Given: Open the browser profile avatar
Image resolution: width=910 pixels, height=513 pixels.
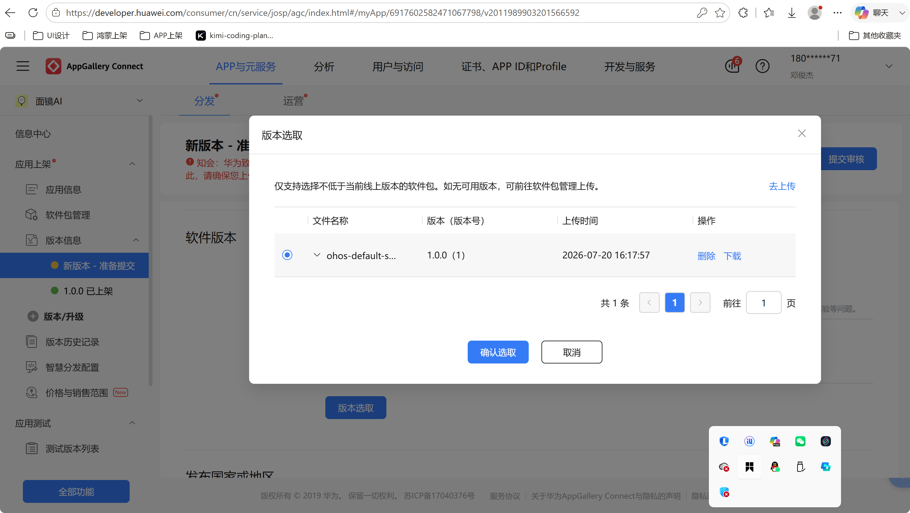Looking at the screenshot, I should [x=815, y=13].
